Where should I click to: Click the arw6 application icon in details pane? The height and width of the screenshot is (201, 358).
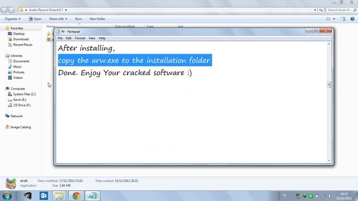point(11,184)
